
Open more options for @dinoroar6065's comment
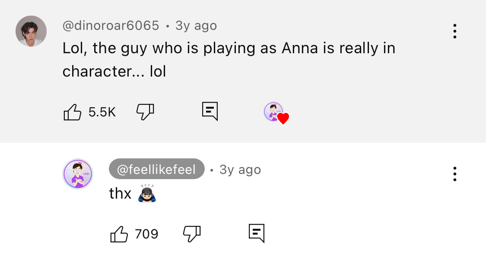tap(454, 31)
